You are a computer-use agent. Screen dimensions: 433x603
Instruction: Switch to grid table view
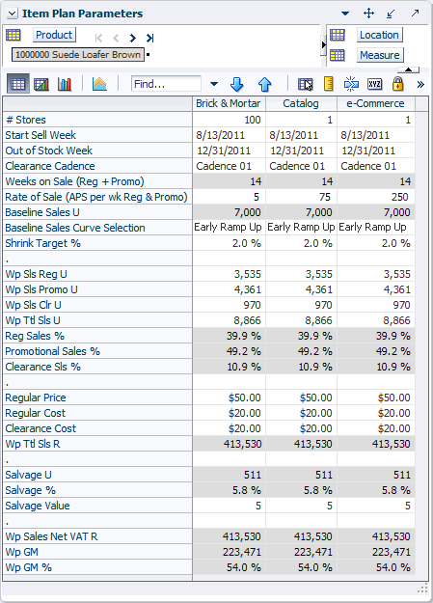point(17,84)
